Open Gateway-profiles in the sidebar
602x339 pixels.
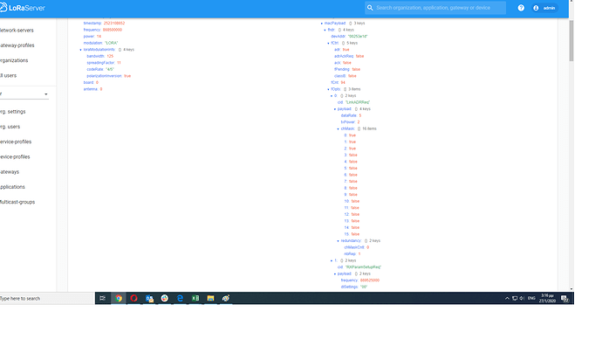pyautogui.click(x=17, y=45)
